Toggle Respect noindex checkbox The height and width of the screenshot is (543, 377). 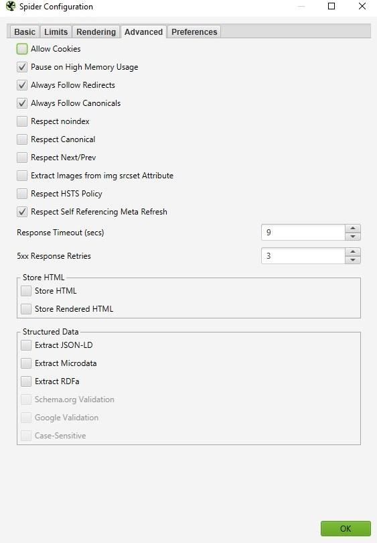pyautogui.click(x=22, y=121)
